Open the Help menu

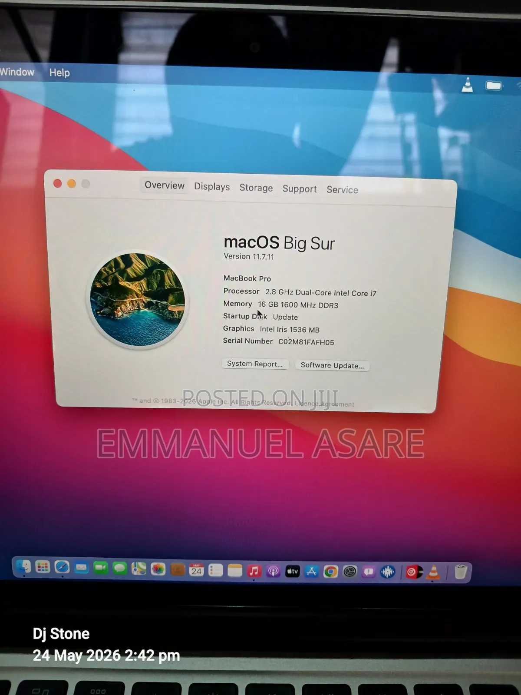click(x=59, y=73)
